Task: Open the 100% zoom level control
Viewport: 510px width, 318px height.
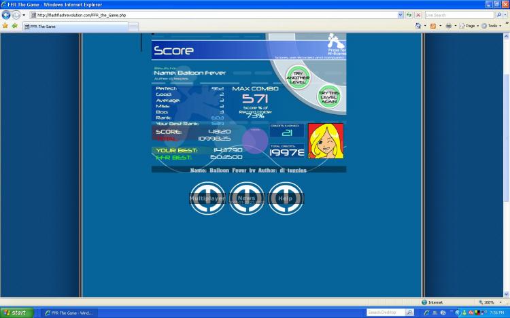Action: point(490,302)
